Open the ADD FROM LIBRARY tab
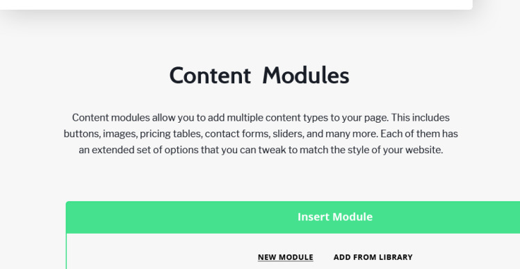This screenshot has width=520, height=269. [x=373, y=257]
